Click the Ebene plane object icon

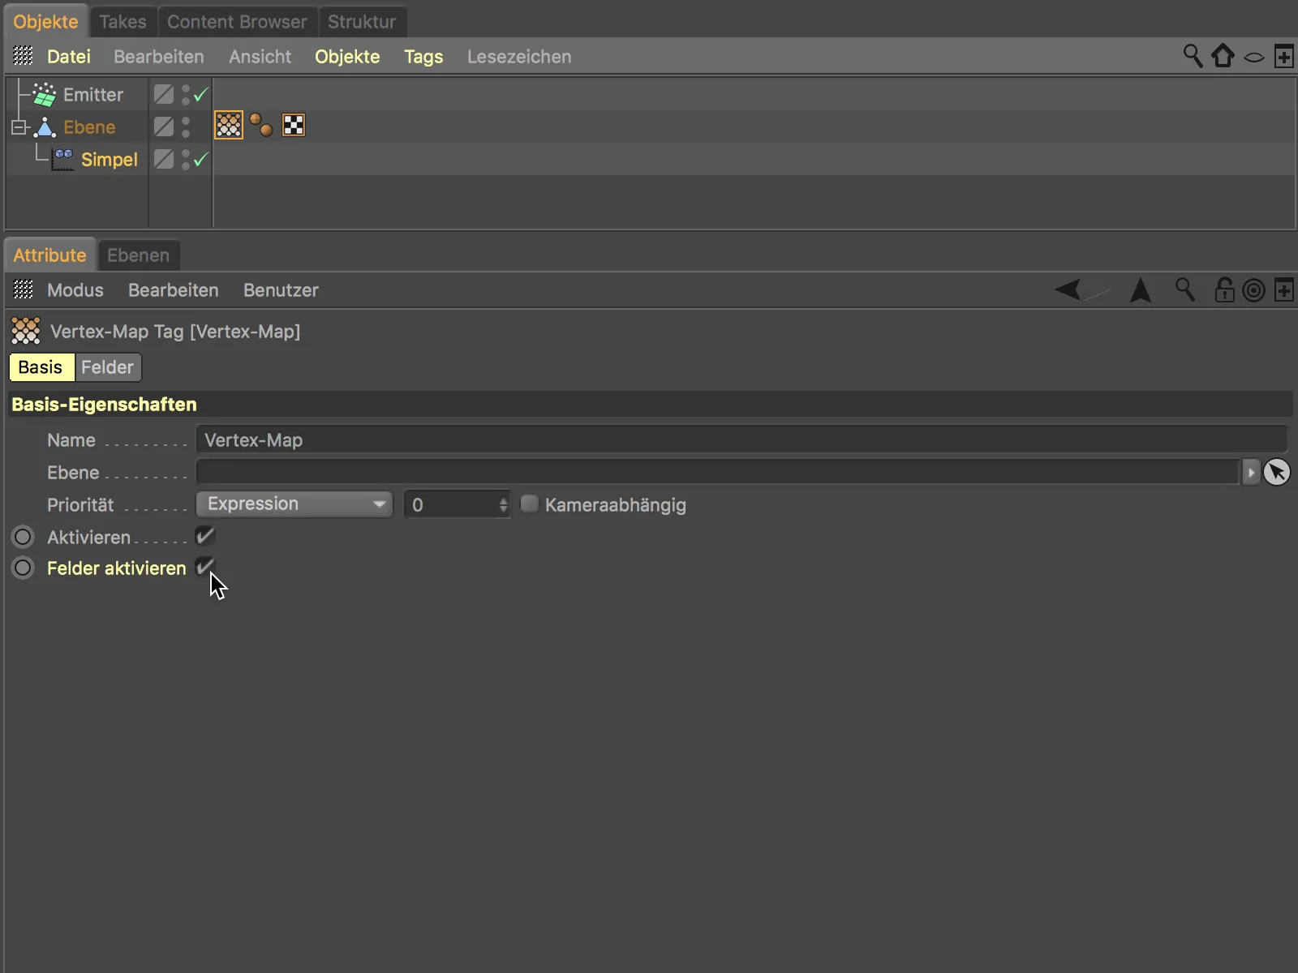click(x=45, y=127)
